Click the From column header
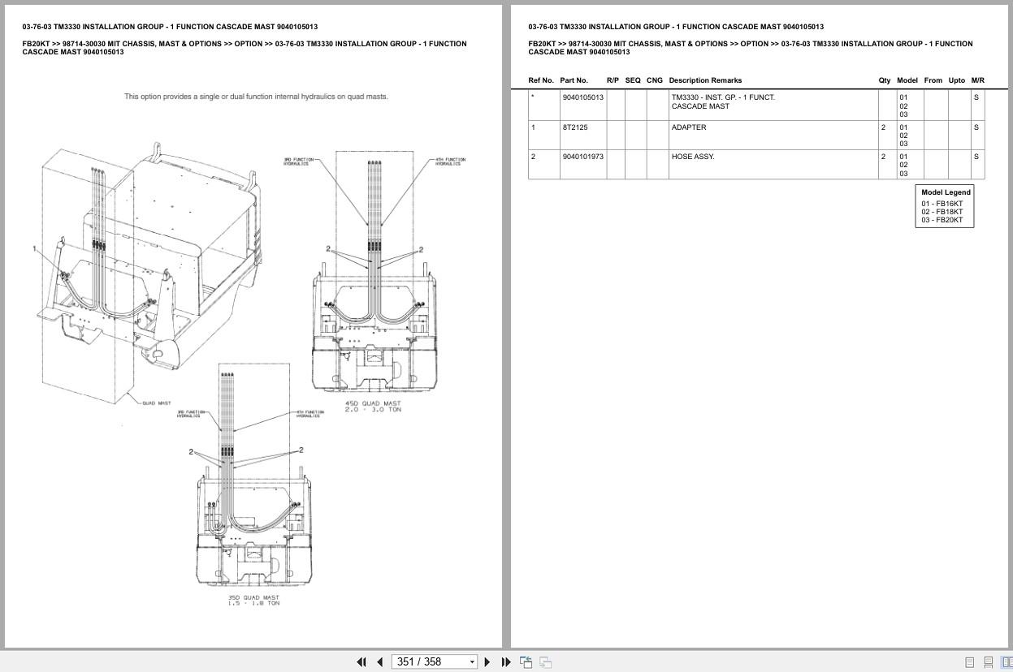 [x=933, y=80]
